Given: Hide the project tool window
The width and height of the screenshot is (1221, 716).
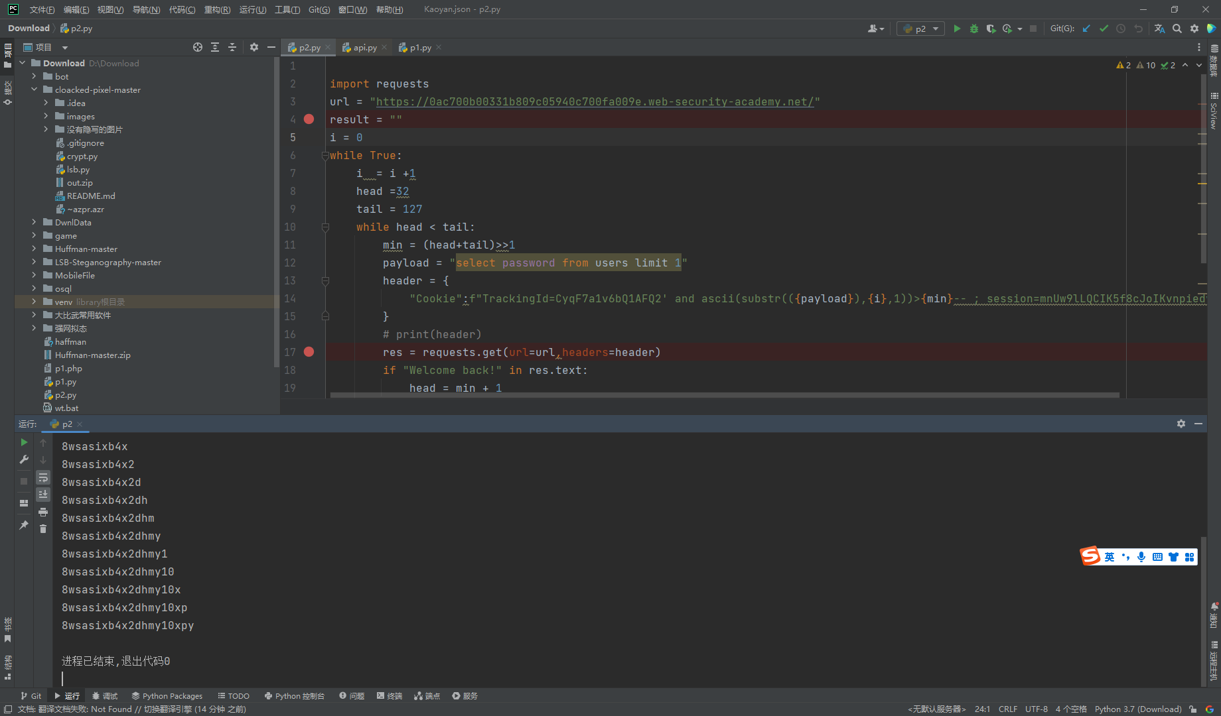Looking at the screenshot, I should click(x=271, y=47).
